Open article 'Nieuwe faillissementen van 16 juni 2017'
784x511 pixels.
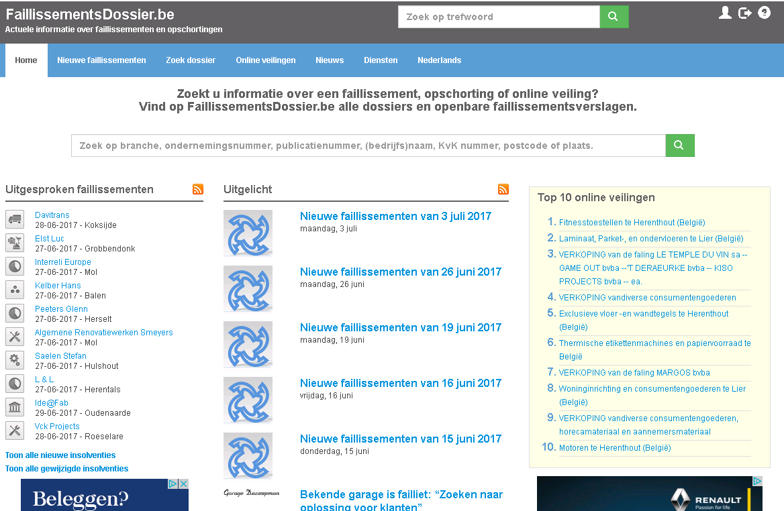[401, 383]
